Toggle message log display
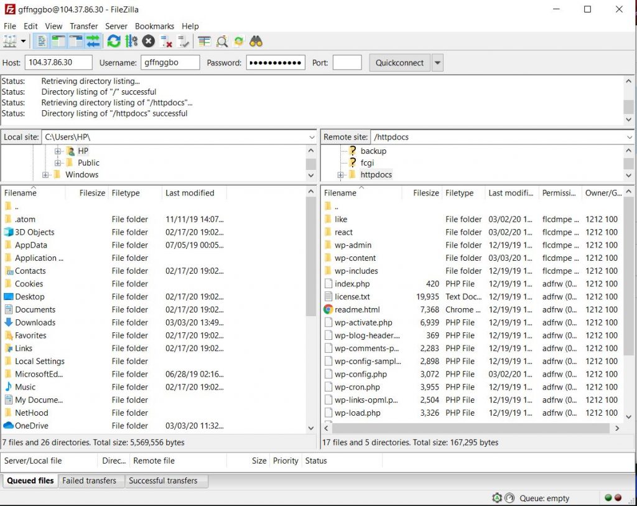637x506 pixels. click(42, 42)
